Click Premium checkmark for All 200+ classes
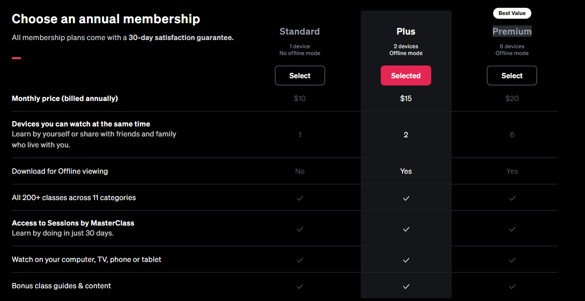This screenshot has height=301, width=585. [x=512, y=198]
